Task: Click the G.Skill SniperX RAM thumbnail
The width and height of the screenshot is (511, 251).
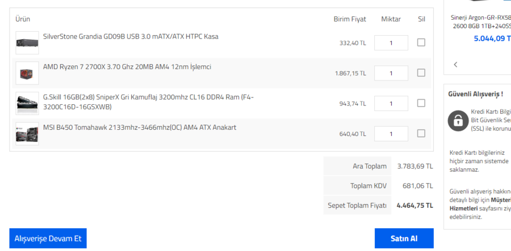Action: click(27, 104)
